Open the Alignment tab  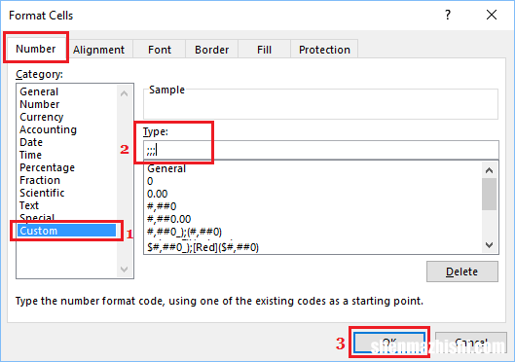(99, 50)
